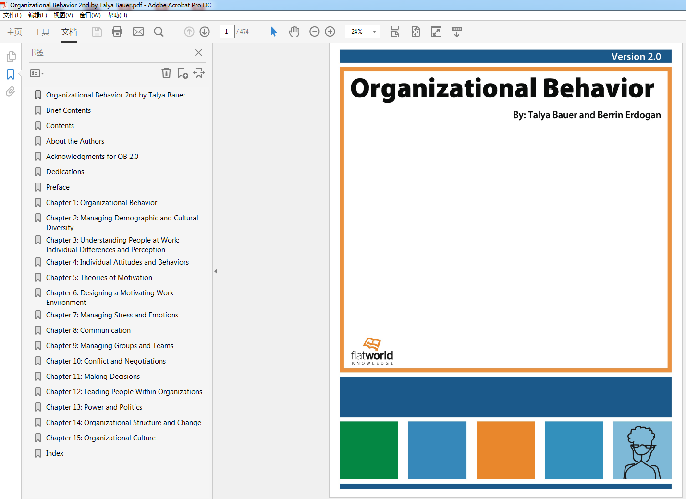Open the Brief Contents bookmark

pyautogui.click(x=68, y=110)
